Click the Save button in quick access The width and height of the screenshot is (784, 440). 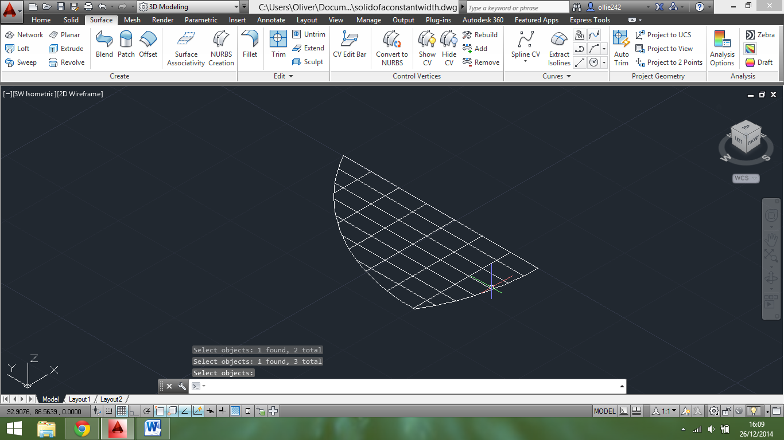pos(60,7)
